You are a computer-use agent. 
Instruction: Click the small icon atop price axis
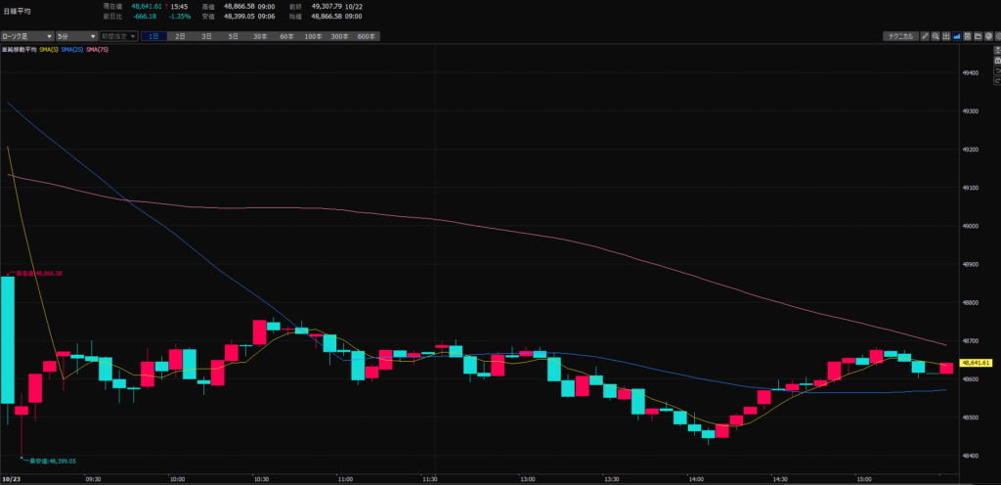(997, 50)
